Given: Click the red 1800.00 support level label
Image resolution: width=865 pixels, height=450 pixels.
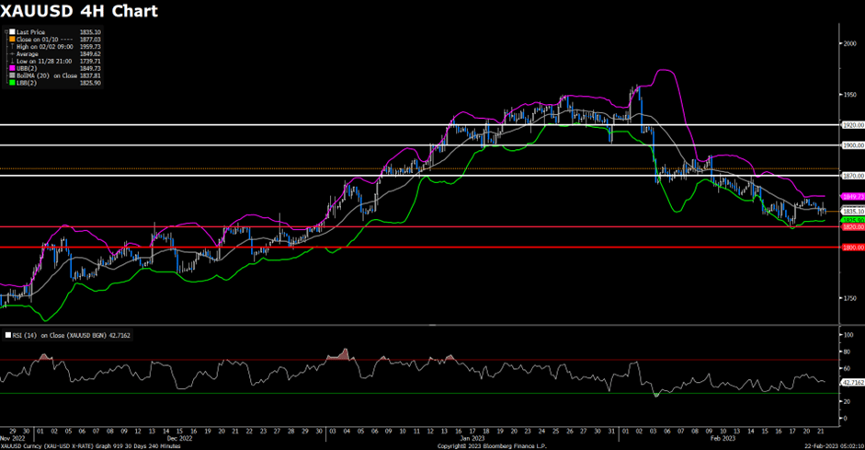Looking at the screenshot, I should [851, 248].
